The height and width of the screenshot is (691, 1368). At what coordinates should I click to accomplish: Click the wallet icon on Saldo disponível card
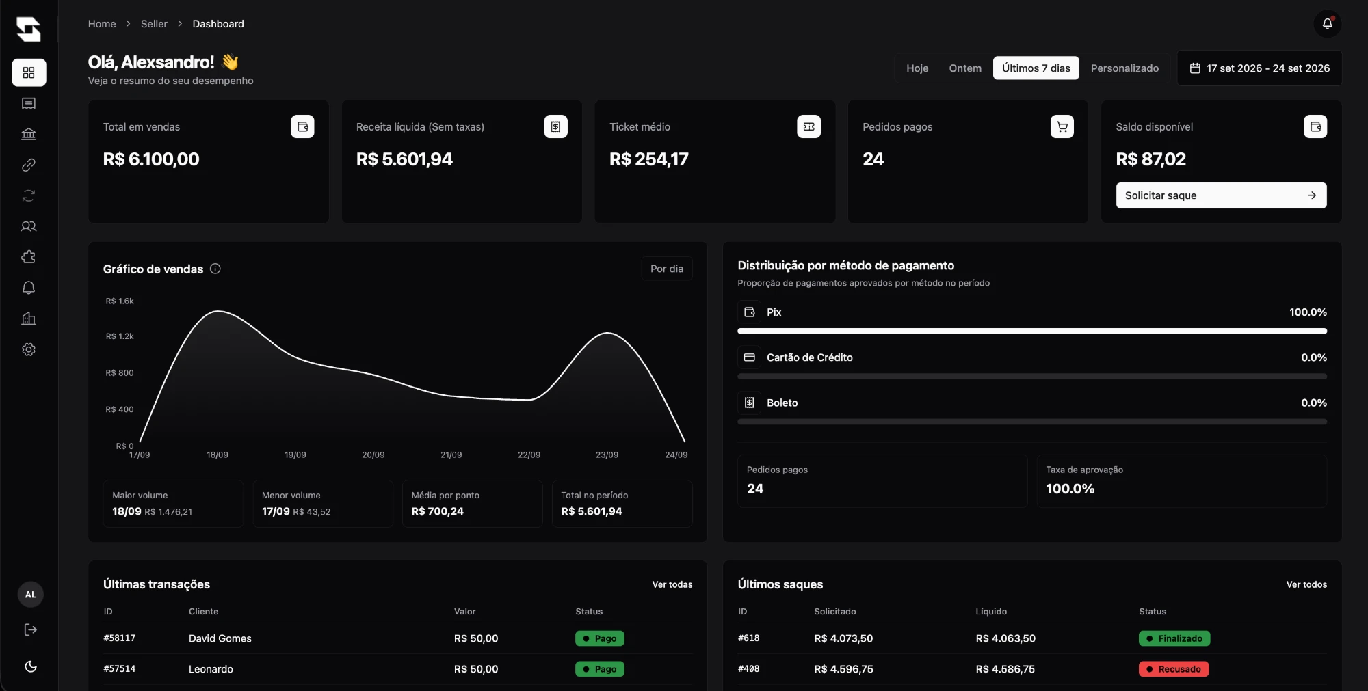pos(1315,126)
